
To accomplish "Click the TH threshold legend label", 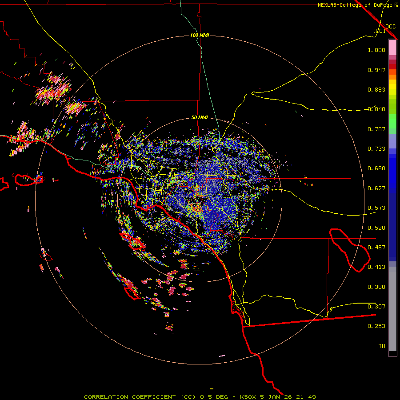I will tap(382, 346).
